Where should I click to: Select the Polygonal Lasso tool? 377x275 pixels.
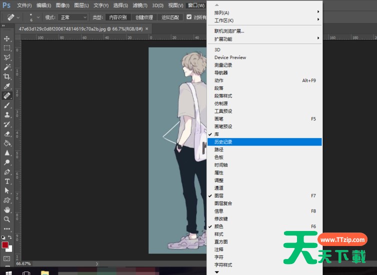coord(7,57)
